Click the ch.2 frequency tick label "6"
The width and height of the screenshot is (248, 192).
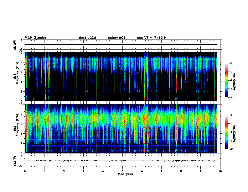[22, 124]
